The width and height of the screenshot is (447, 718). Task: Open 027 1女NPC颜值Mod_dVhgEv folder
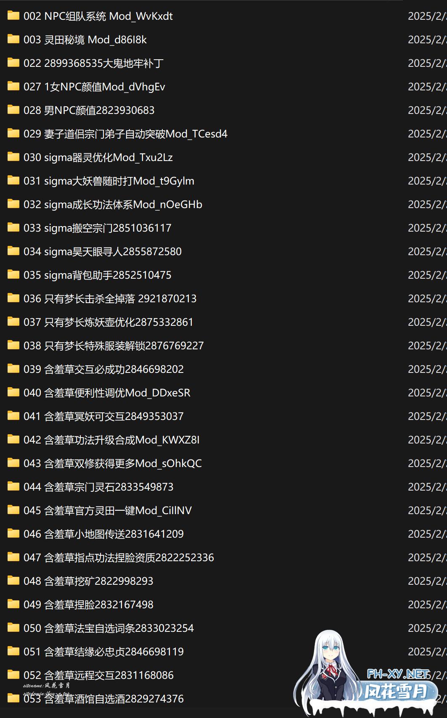(94, 87)
